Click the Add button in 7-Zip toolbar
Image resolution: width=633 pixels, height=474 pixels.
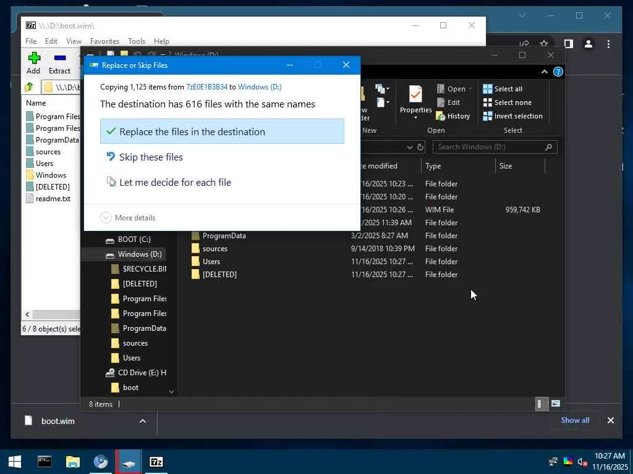(x=33, y=64)
